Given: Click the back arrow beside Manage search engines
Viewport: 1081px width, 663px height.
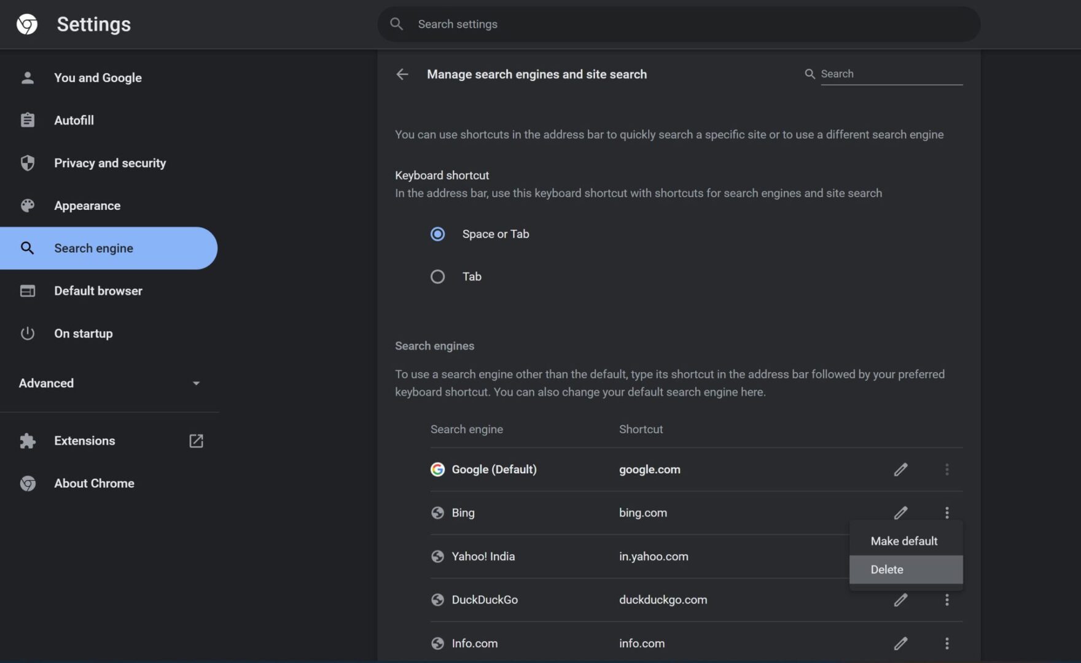Looking at the screenshot, I should tap(402, 74).
